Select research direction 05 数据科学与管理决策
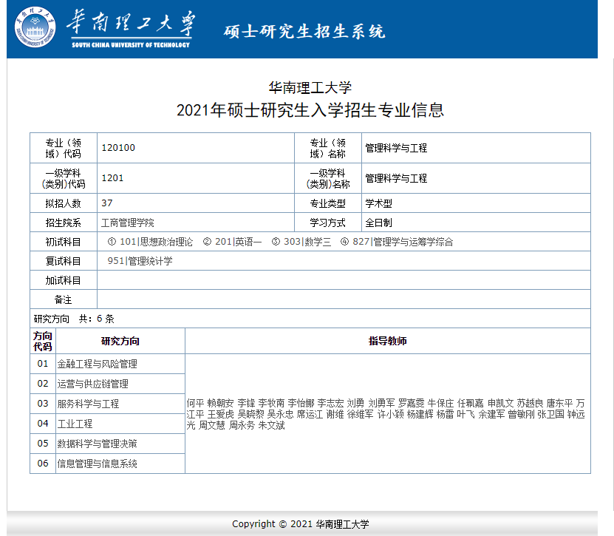Screen dimensions: 614x536 97,444
